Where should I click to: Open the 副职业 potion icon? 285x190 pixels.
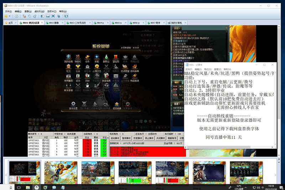(x=106, y=58)
